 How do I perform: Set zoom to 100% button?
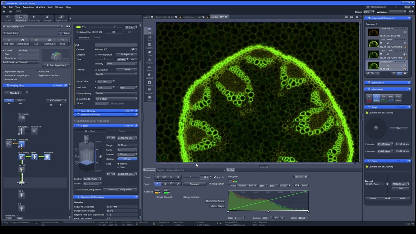(164, 177)
